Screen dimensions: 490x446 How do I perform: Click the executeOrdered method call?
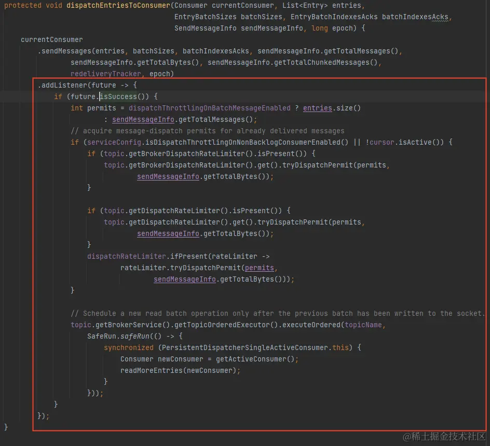311,325
